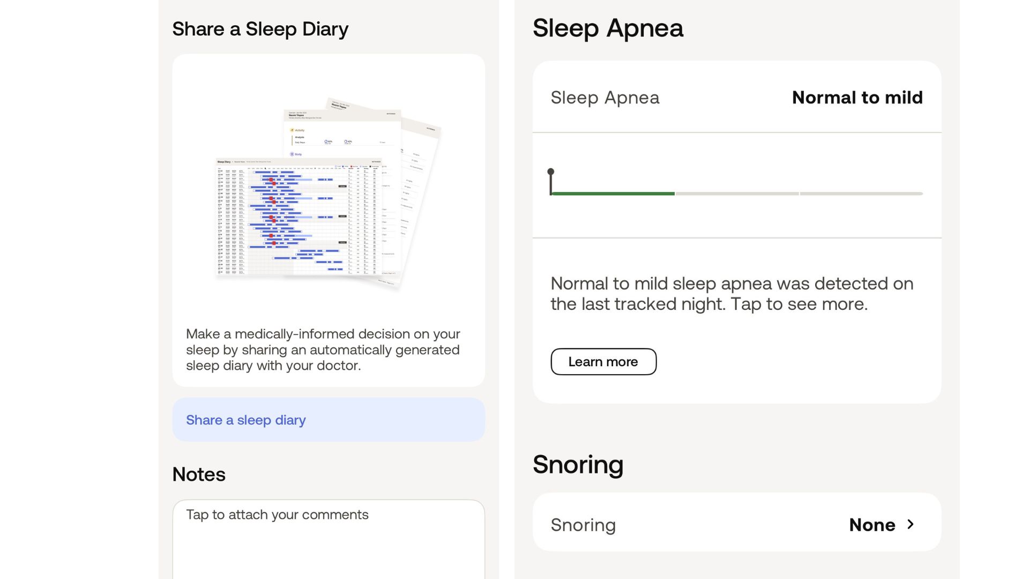Open the Snoring details chevron arrow
The height and width of the screenshot is (579, 1029).
tap(911, 524)
